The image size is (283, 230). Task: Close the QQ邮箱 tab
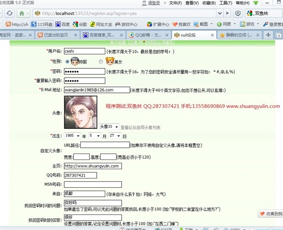[x=167, y=35]
